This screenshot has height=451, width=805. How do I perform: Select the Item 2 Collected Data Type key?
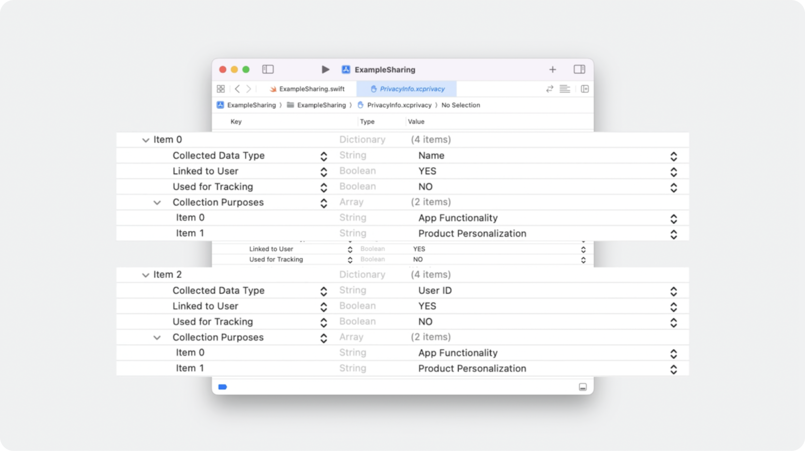click(x=219, y=291)
